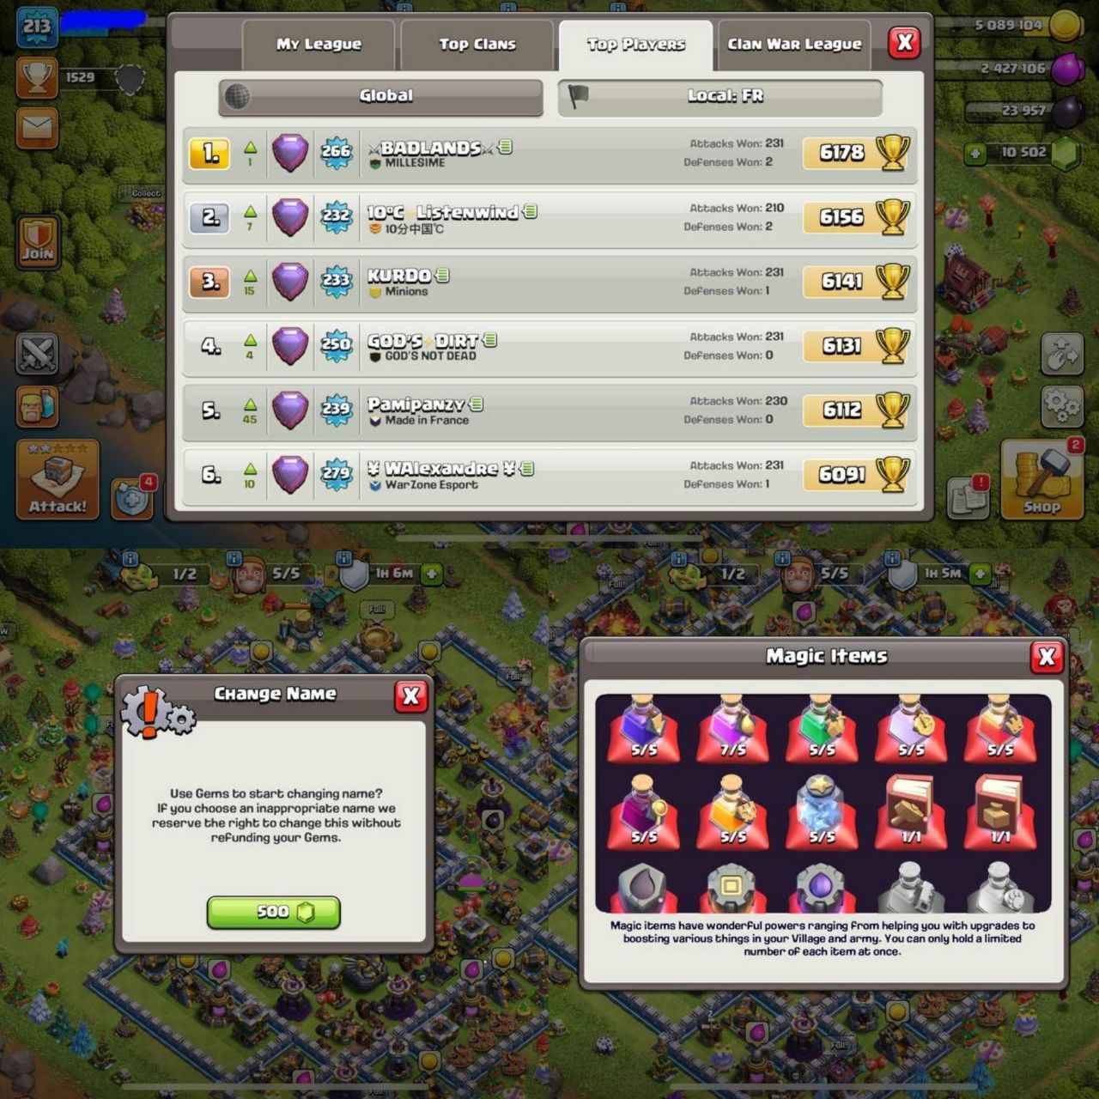1099x1099 pixels.
Task: Open the crossed swords clan war icon
Action: click(x=37, y=353)
